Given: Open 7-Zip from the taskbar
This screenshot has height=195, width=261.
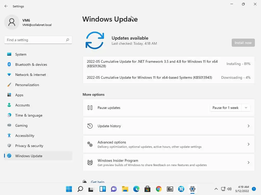Looking at the screenshot, I should coord(170,189).
